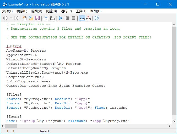This screenshot has height=134, width=177.
Task: Run the script with Play button
Action: (61, 18)
